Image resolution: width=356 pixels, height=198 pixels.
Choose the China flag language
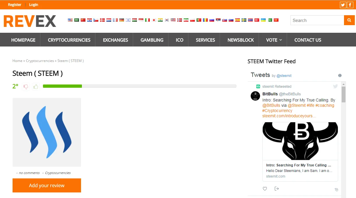click(83, 20)
